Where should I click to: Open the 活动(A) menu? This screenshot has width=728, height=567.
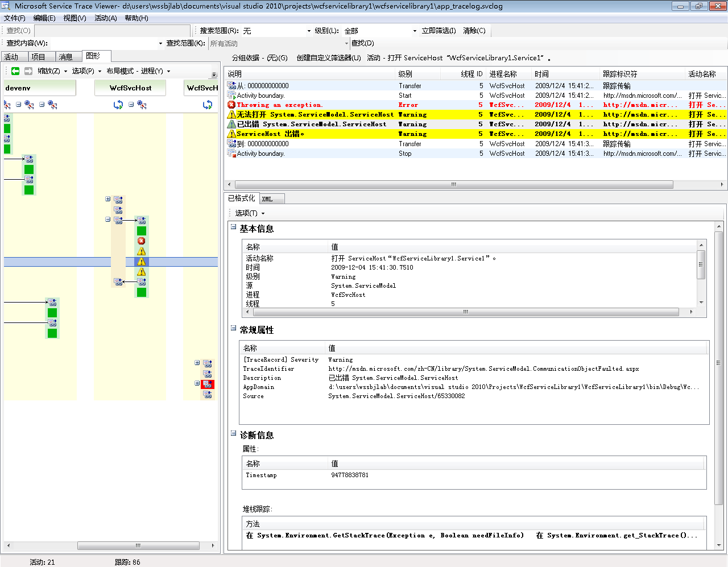pos(105,18)
